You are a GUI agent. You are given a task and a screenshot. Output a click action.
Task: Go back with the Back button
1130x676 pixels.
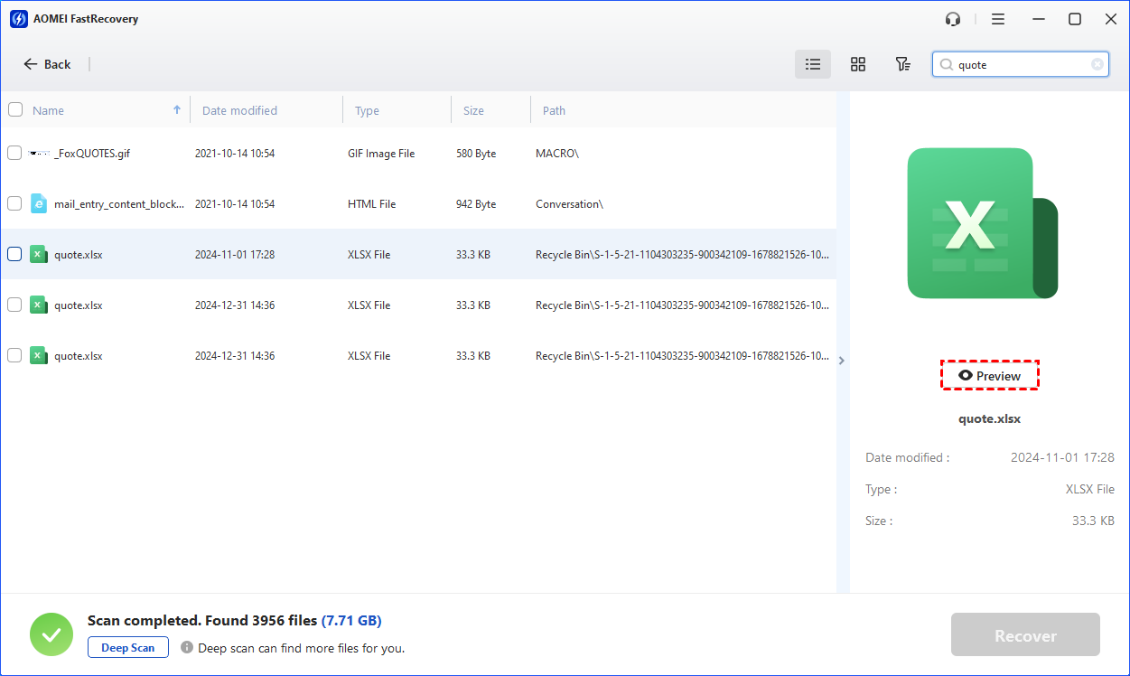(x=47, y=64)
